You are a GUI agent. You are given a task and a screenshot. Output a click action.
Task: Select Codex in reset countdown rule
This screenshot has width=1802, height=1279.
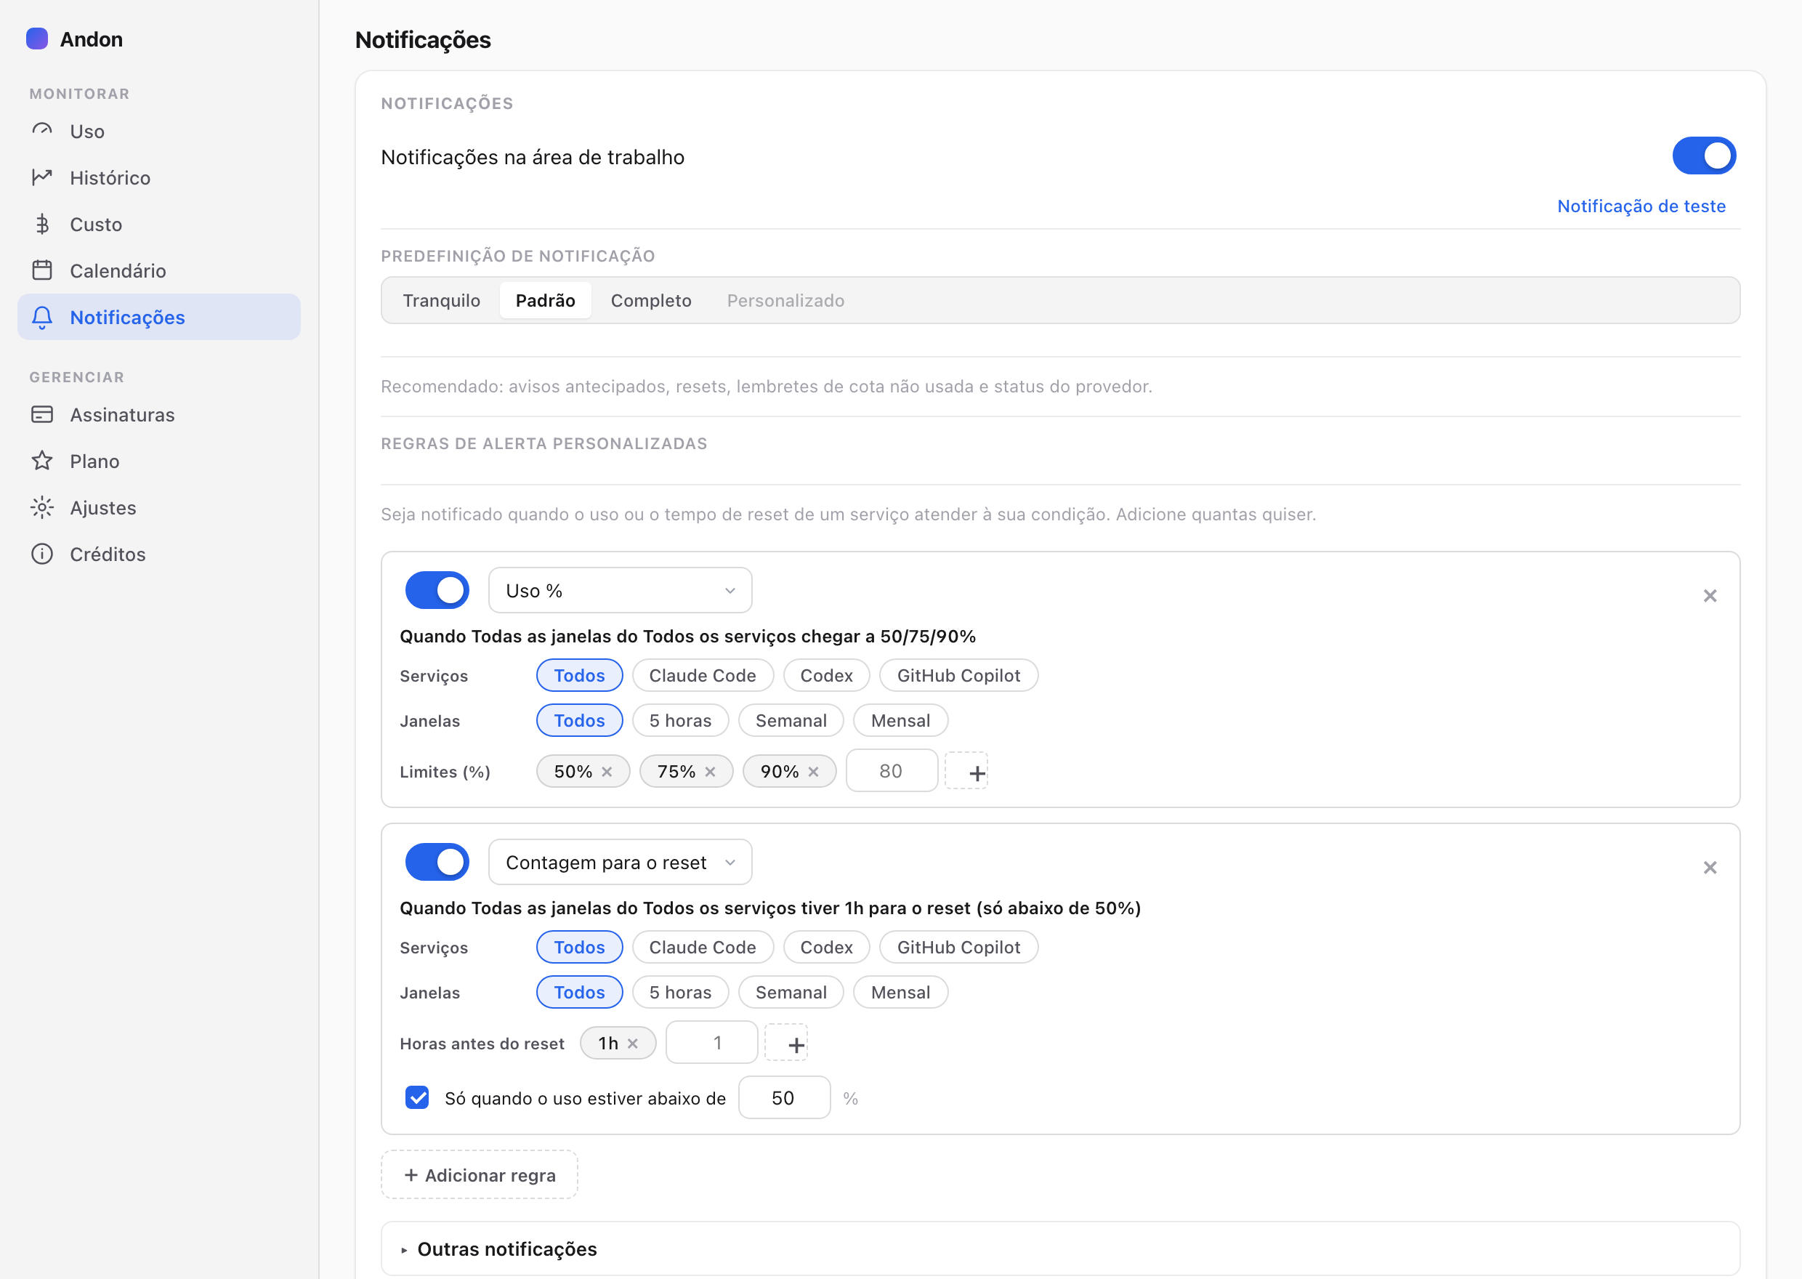[826, 947]
